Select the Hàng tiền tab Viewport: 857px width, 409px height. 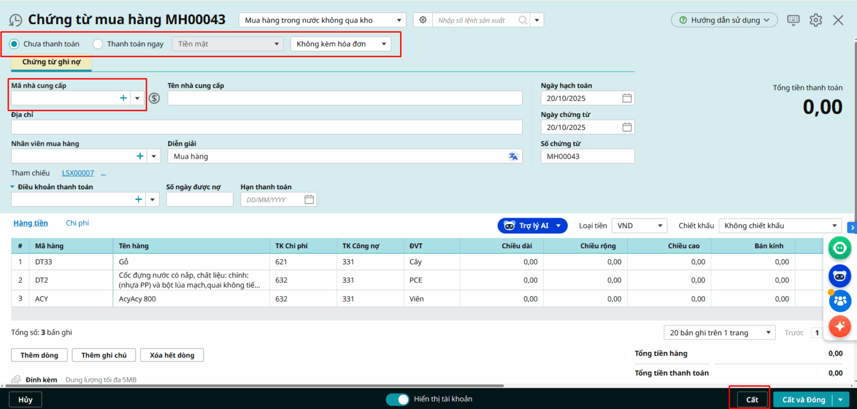(x=31, y=223)
